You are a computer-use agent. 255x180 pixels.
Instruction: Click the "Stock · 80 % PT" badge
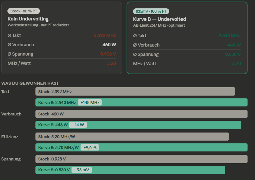pyautogui.click(x=24, y=11)
